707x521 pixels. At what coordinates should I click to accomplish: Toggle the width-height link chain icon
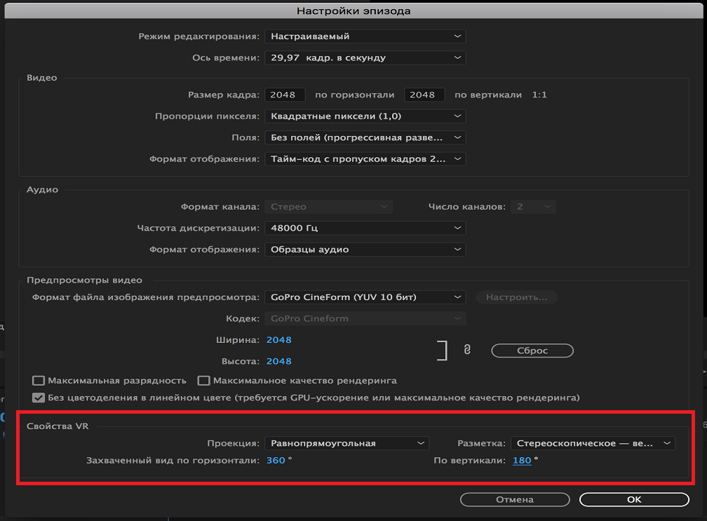(x=467, y=350)
